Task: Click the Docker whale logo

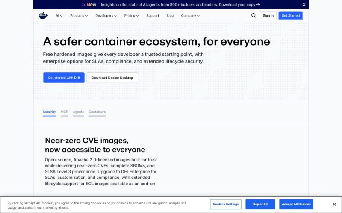Action: click(44, 16)
